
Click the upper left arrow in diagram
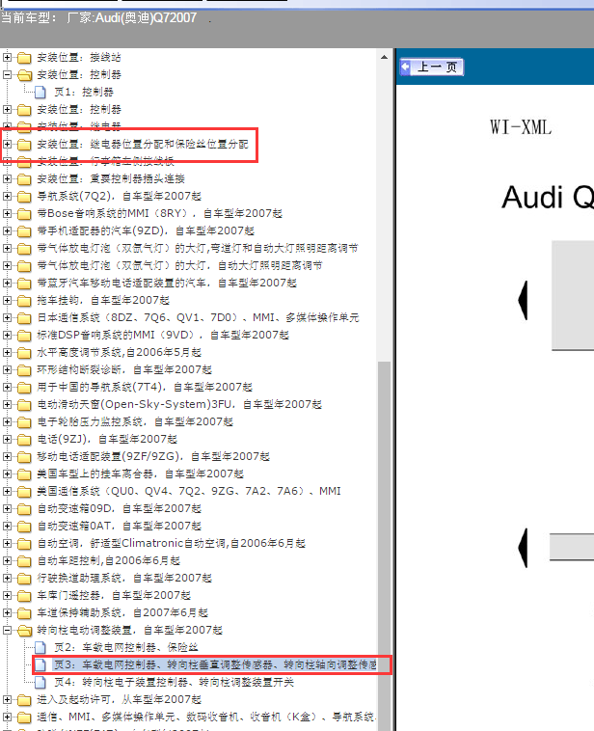[x=524, y=300]
